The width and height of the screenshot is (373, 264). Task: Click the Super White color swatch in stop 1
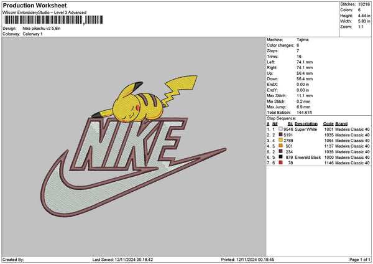click(281, 129)
